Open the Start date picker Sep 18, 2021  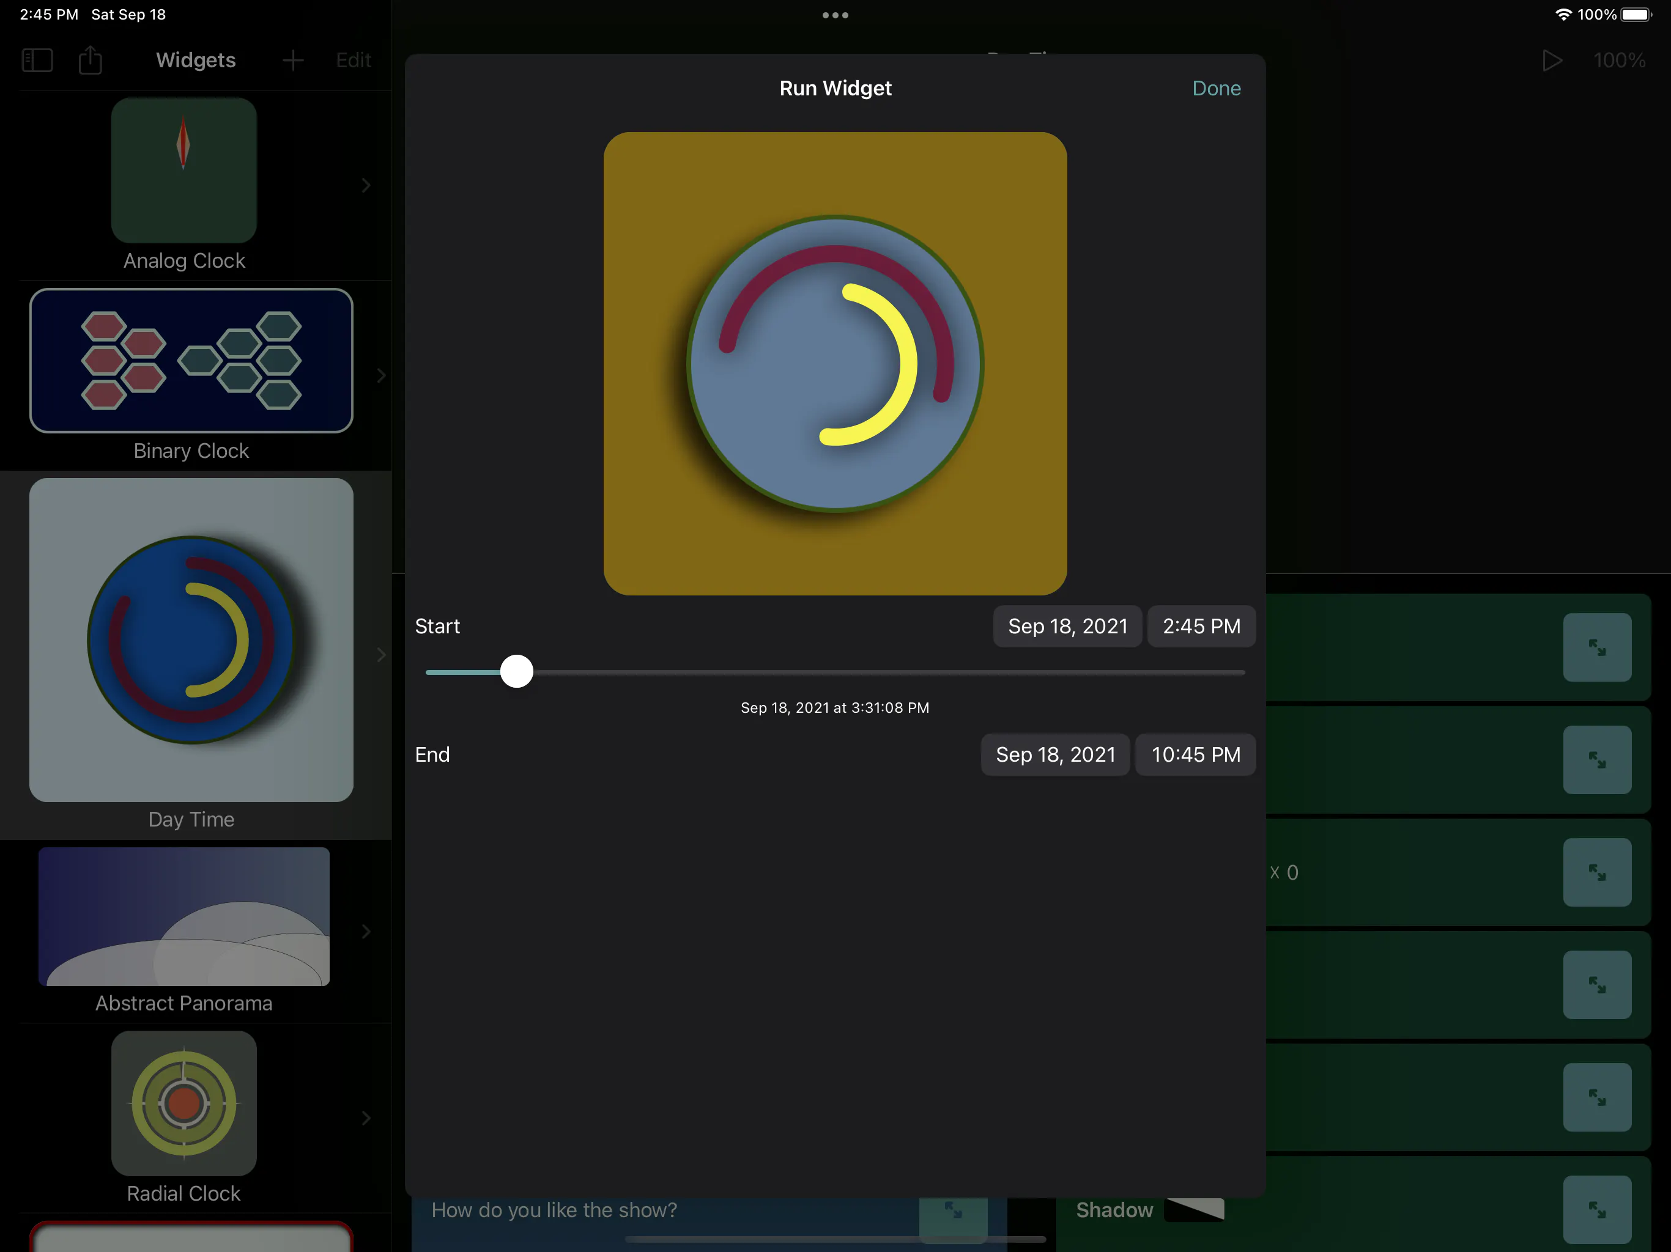1067,626
